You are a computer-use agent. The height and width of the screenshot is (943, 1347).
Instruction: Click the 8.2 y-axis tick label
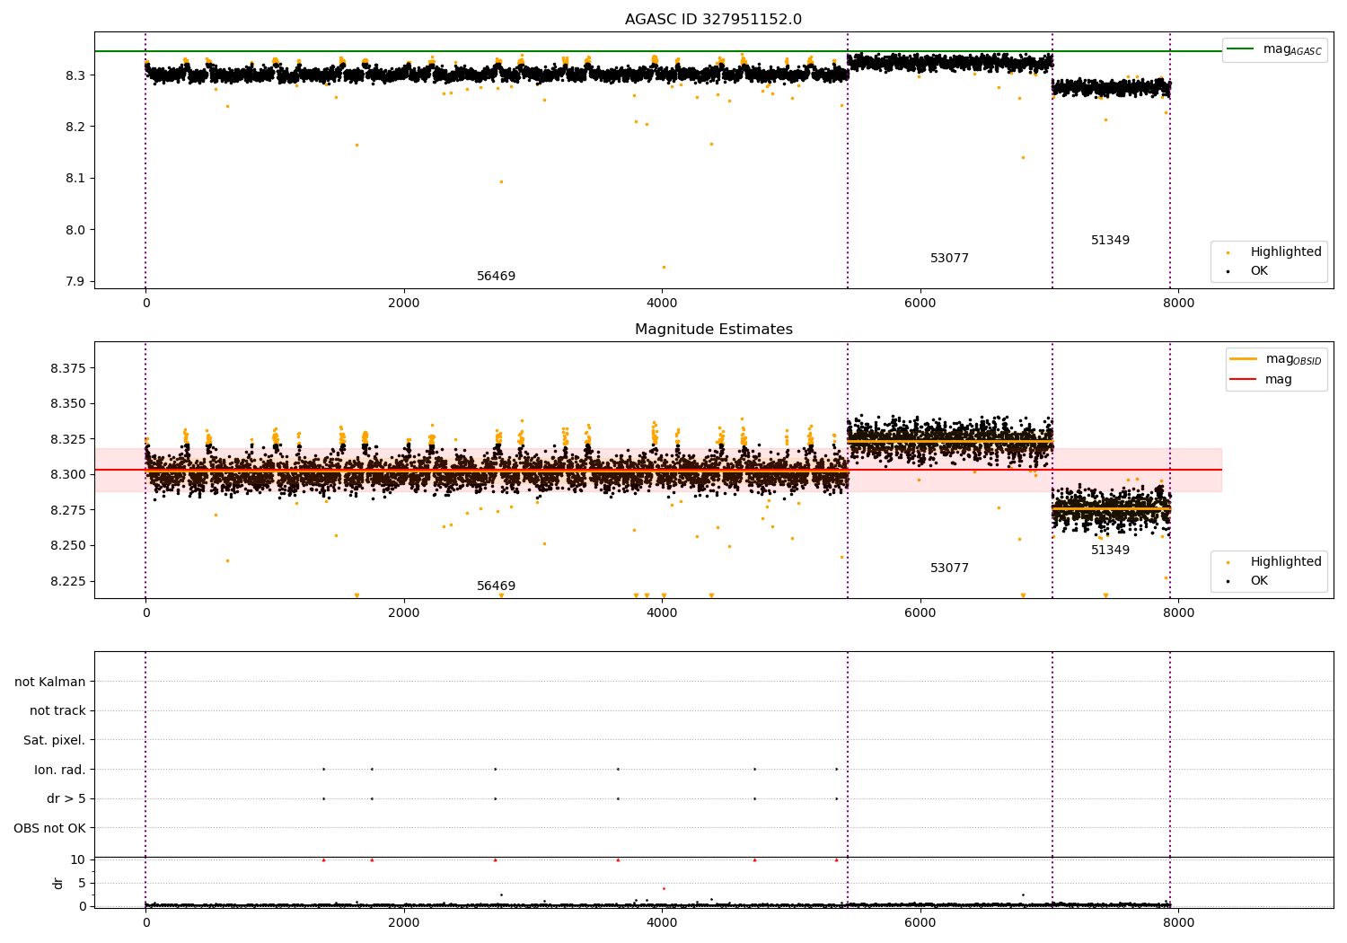click(75, 127)
